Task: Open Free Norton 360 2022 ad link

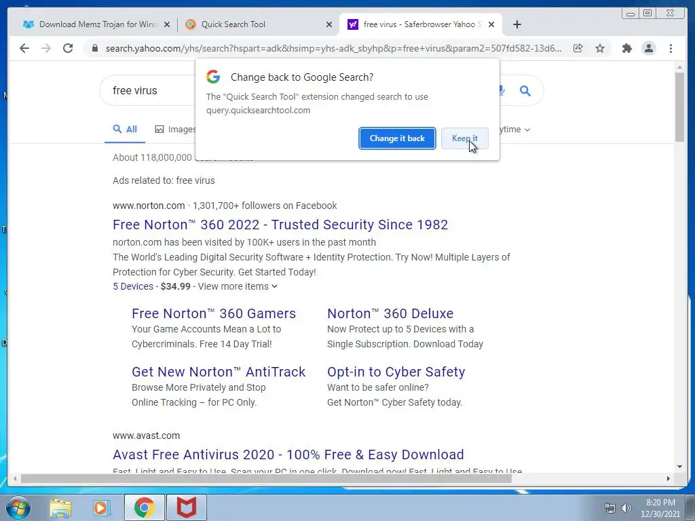Action: point(280,225)
